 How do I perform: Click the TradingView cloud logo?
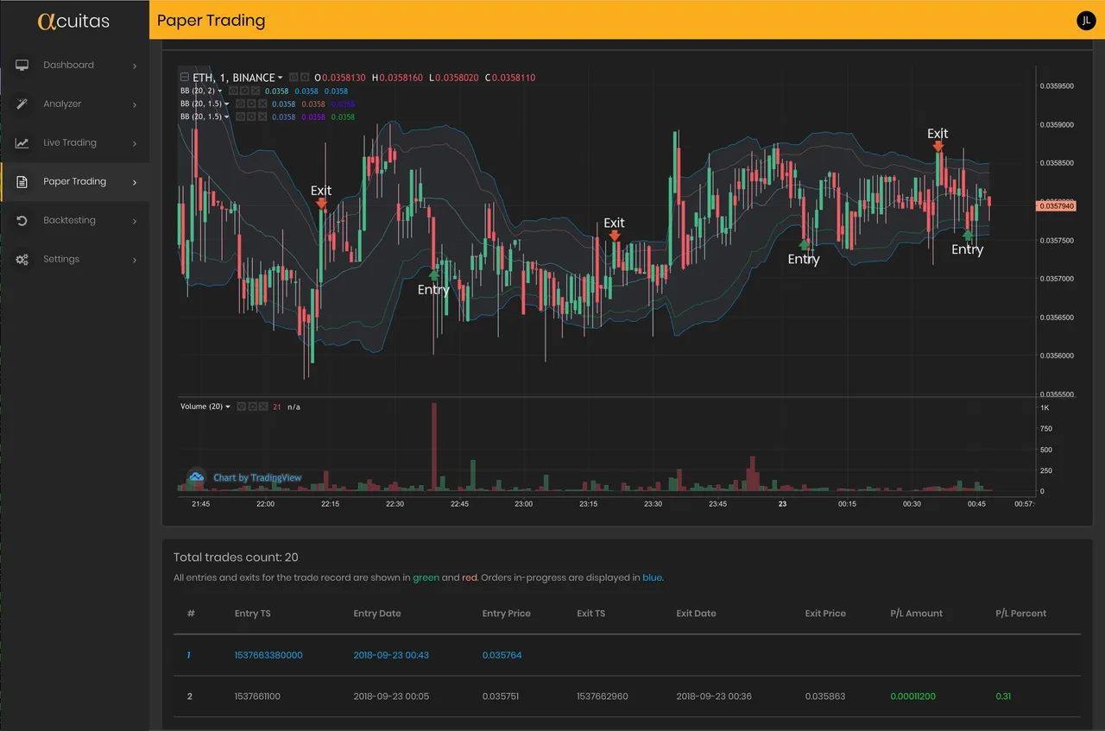coord(197,477)
